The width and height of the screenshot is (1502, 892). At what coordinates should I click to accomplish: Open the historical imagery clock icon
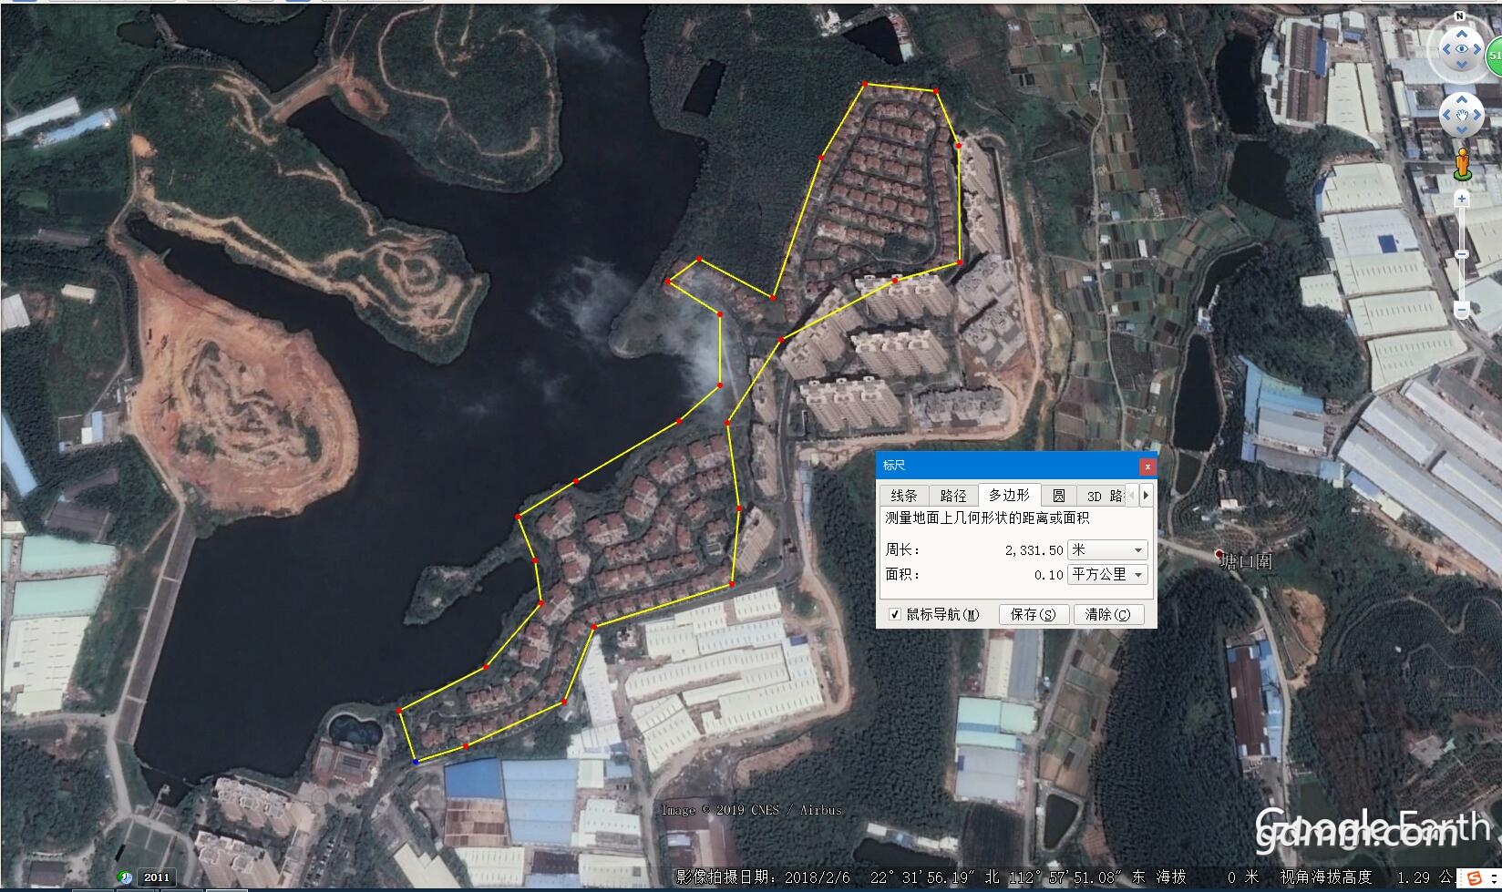[x=125, y=877]
